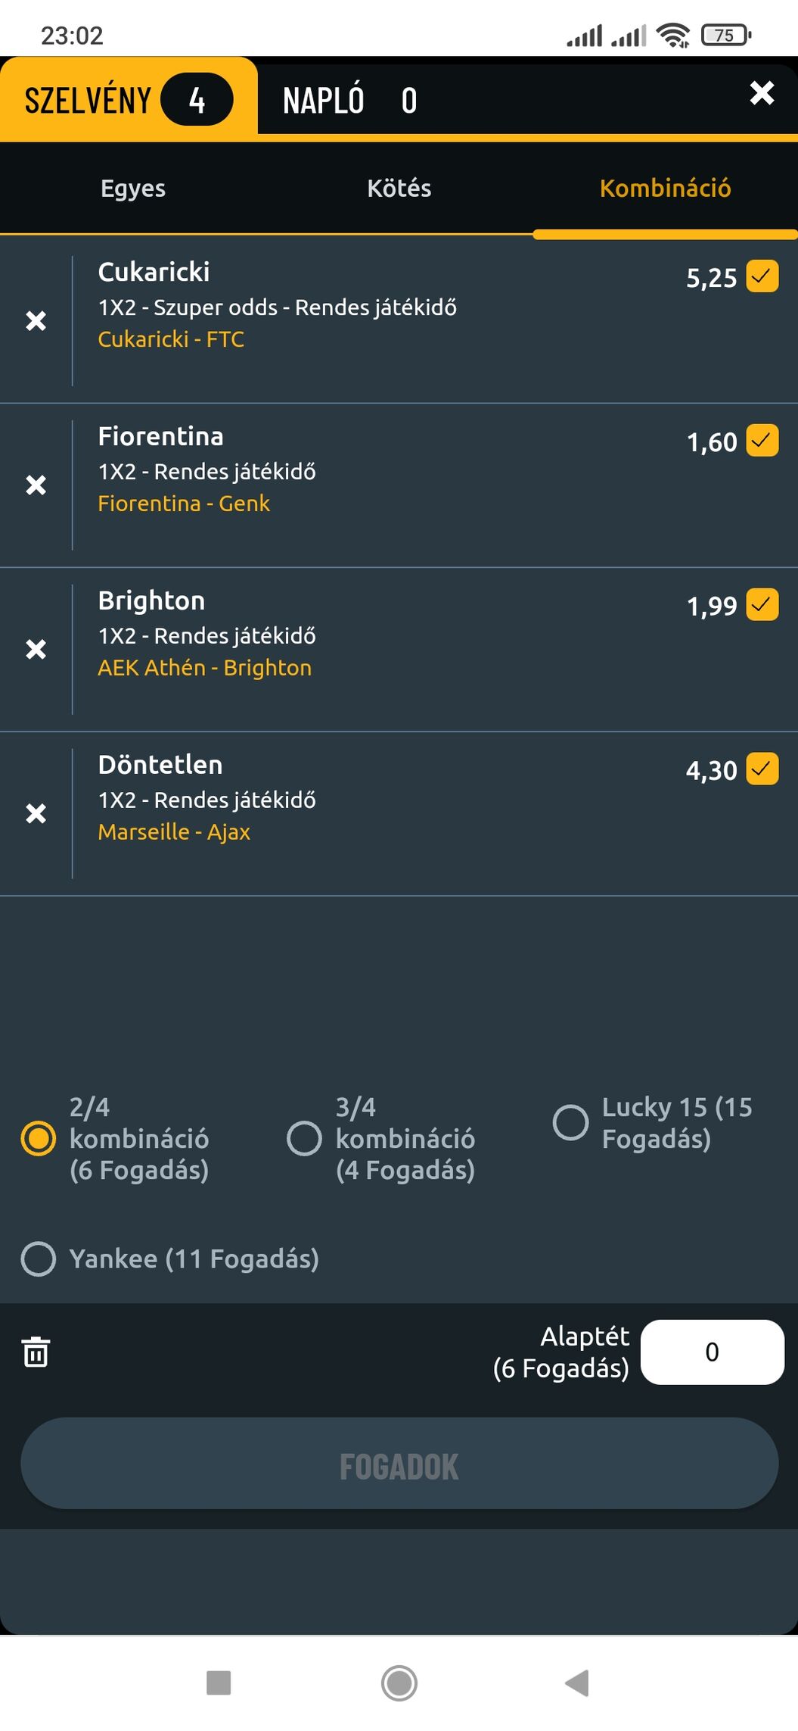
Task: Toggle the Döntetlen 4,30 checkbox
Action: 762,769
